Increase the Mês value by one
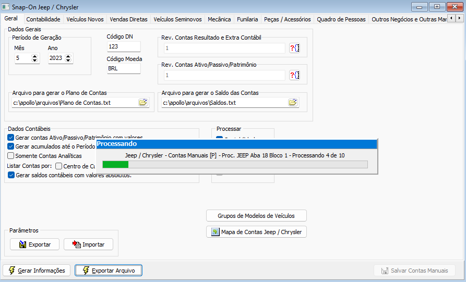The width and height of the screenshot is (466, 282). tap(35, 56)
